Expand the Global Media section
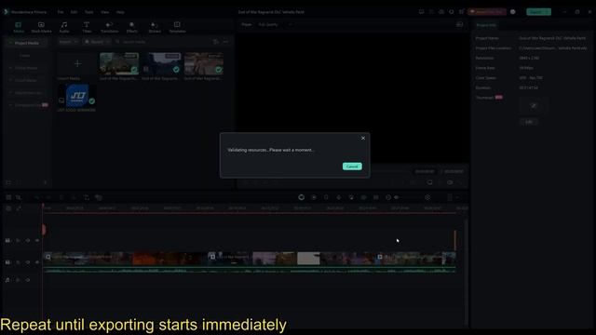 pos(10,68)
